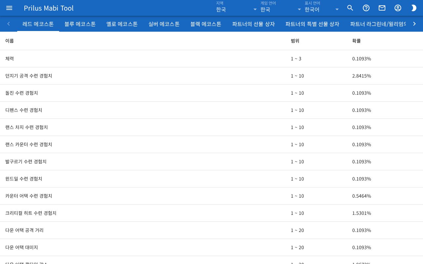Click the 확률 column header
The width and height of the screenshot is (423, 264).
(357, 41)
